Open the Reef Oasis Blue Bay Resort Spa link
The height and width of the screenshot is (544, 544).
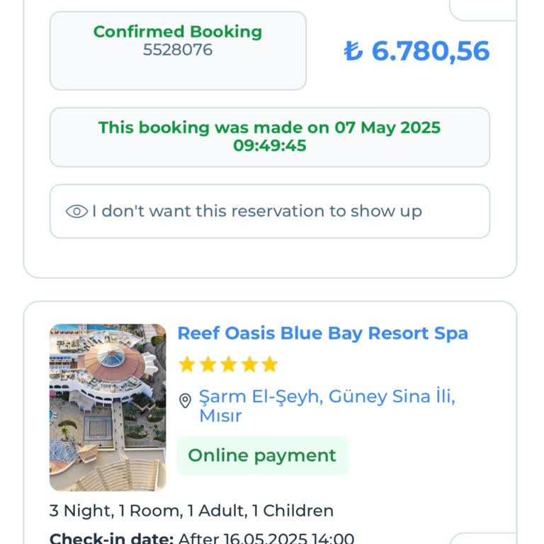tap(322, 333)
